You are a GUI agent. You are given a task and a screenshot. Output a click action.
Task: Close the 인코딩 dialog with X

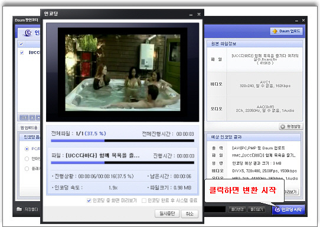pos(199,14)
